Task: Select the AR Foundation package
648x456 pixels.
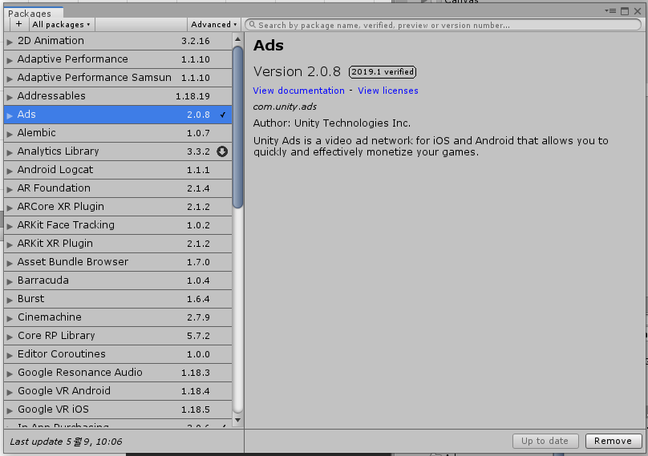Action: [x=118, y=188]
